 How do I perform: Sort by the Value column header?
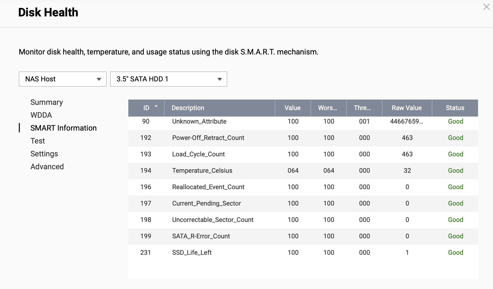click(x=292, y=108)
